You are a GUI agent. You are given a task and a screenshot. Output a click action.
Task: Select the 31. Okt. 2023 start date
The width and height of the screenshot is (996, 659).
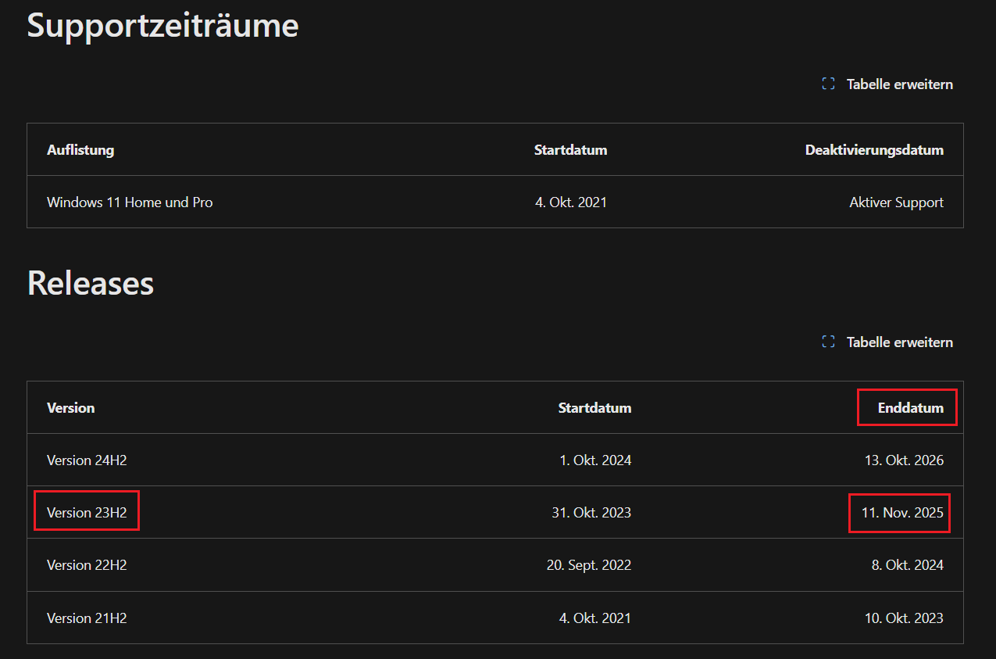click(x=591, y=513)
